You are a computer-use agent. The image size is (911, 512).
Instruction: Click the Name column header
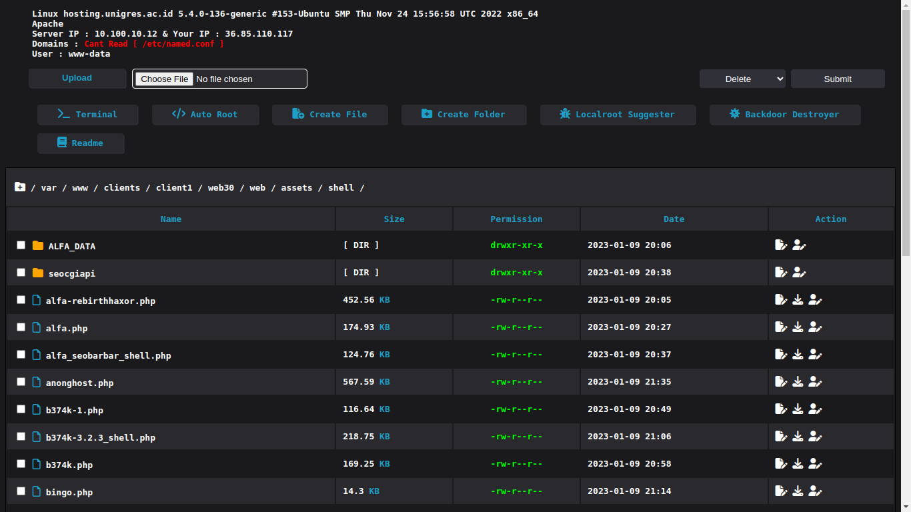171,219
